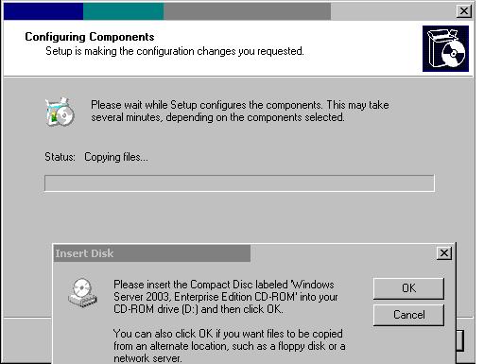The width and height of the screenshot is (484, 364).
Task: Click the 'Please wait while Setup configures' message
Action: (240, 111)
